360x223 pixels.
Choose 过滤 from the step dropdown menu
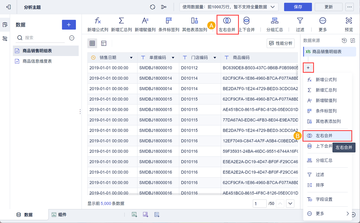pos(327,175)
